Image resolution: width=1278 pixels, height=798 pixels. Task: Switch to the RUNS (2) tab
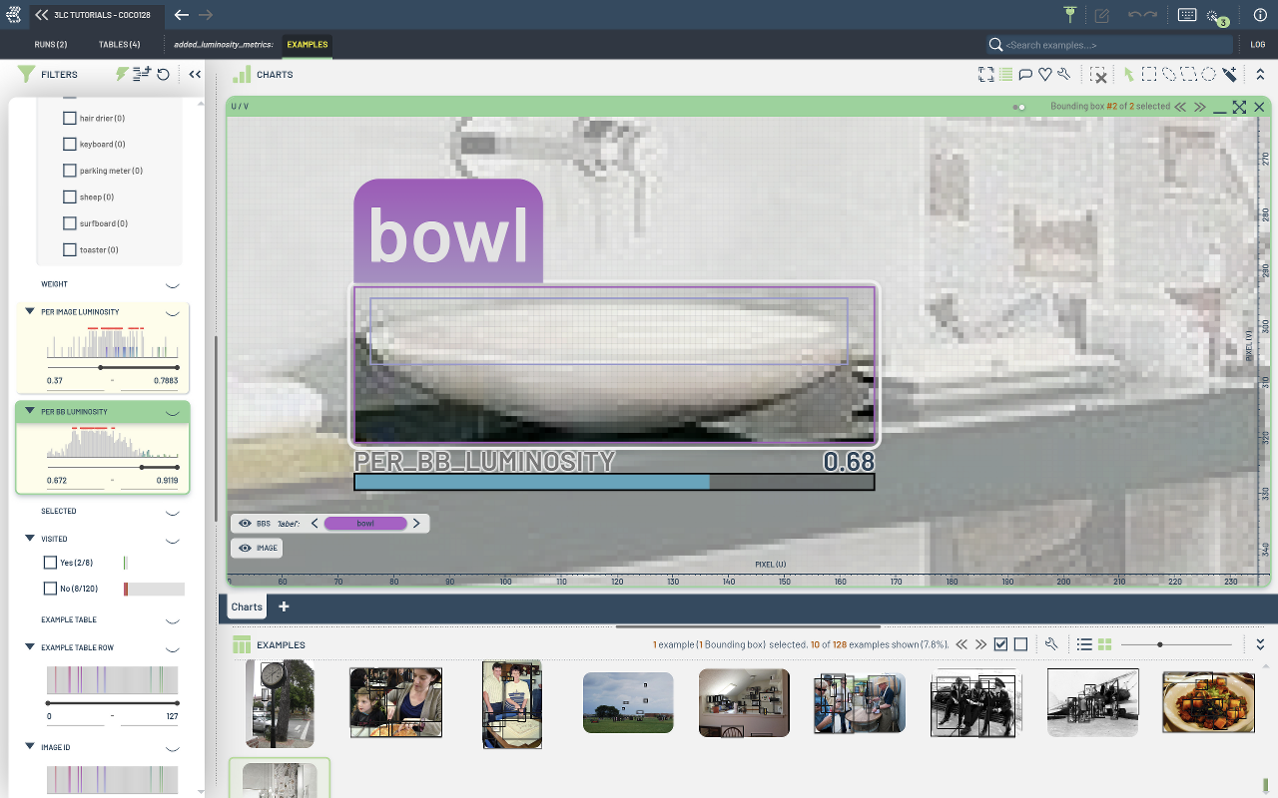coord(51,45)
